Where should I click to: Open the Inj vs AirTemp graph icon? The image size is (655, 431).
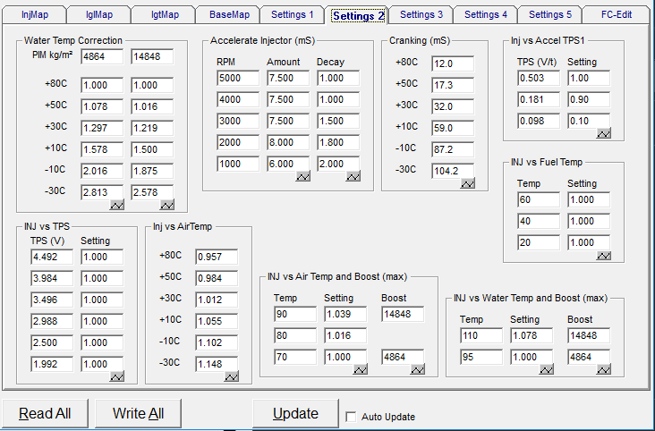click(x=232, y=376)
